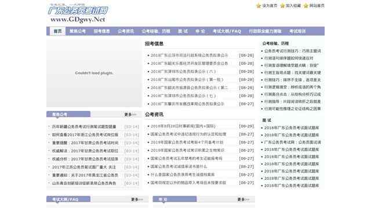The image size is (371, 208).
Task: Open the 山东青岛创新培训 article link
Action: pyautogui.click(x=84, y=183)
